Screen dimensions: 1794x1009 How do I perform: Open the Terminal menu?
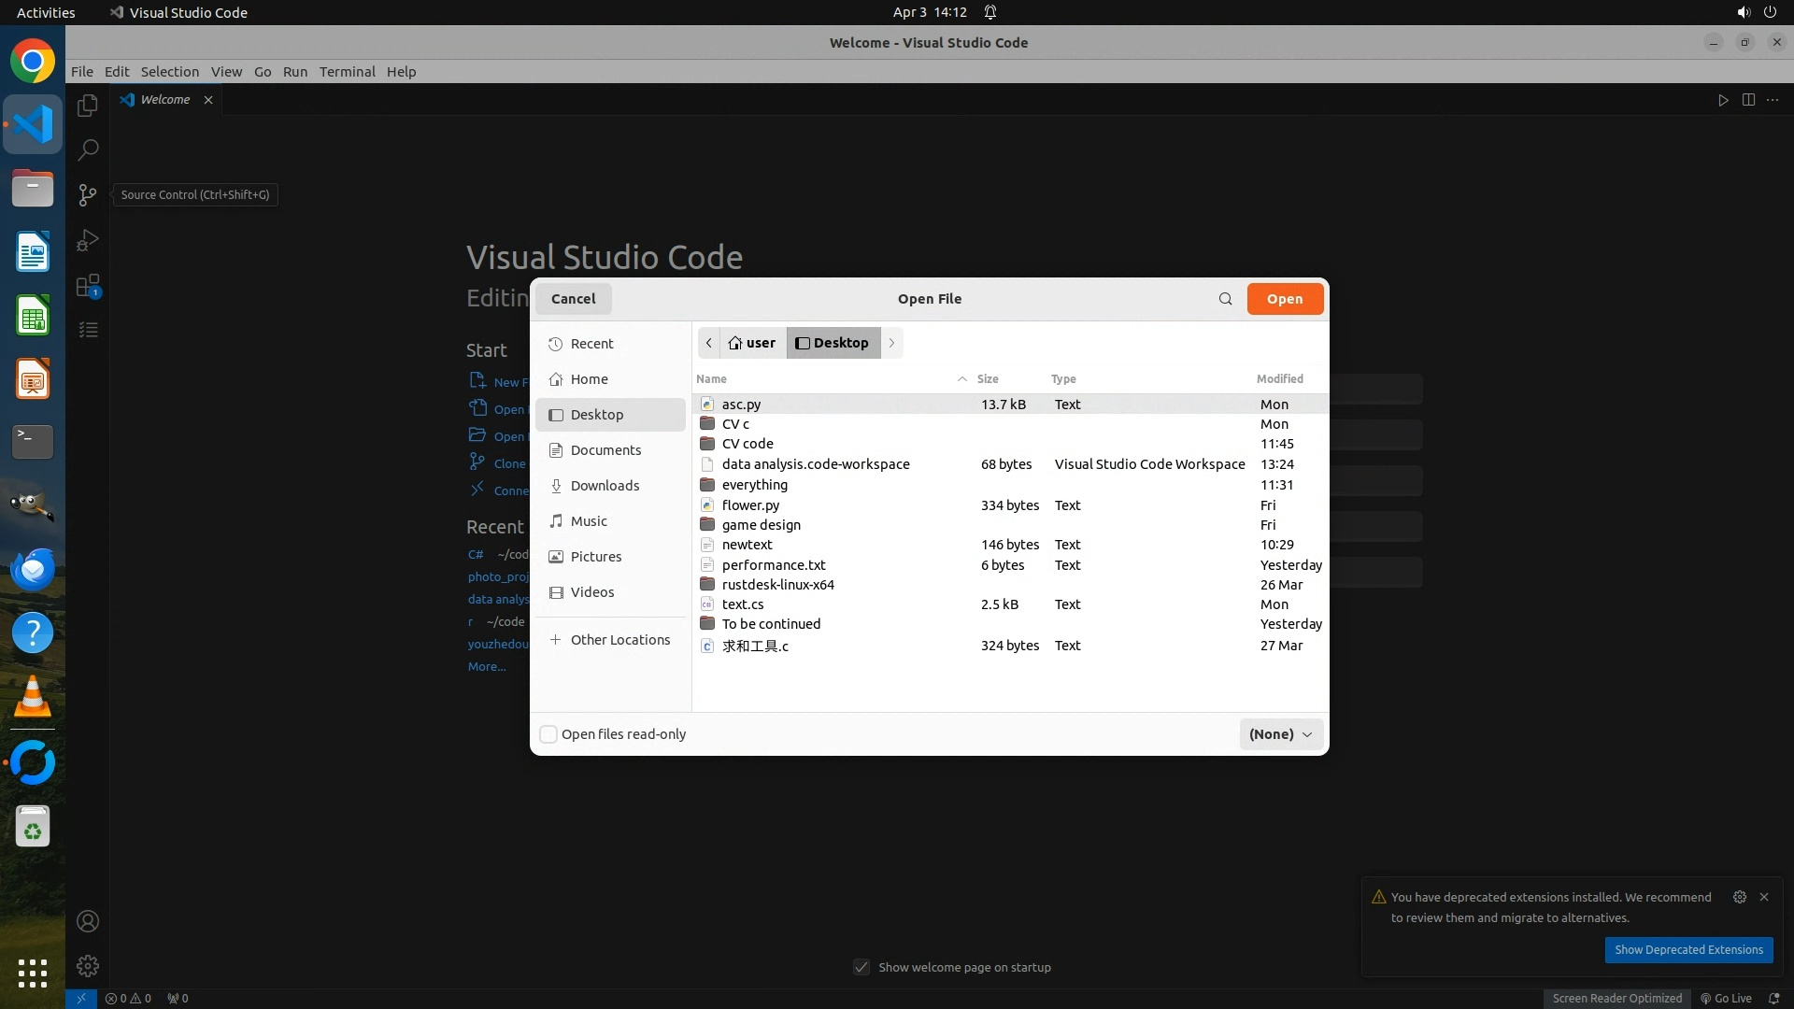pyautogui.click(x=347, y=72)
